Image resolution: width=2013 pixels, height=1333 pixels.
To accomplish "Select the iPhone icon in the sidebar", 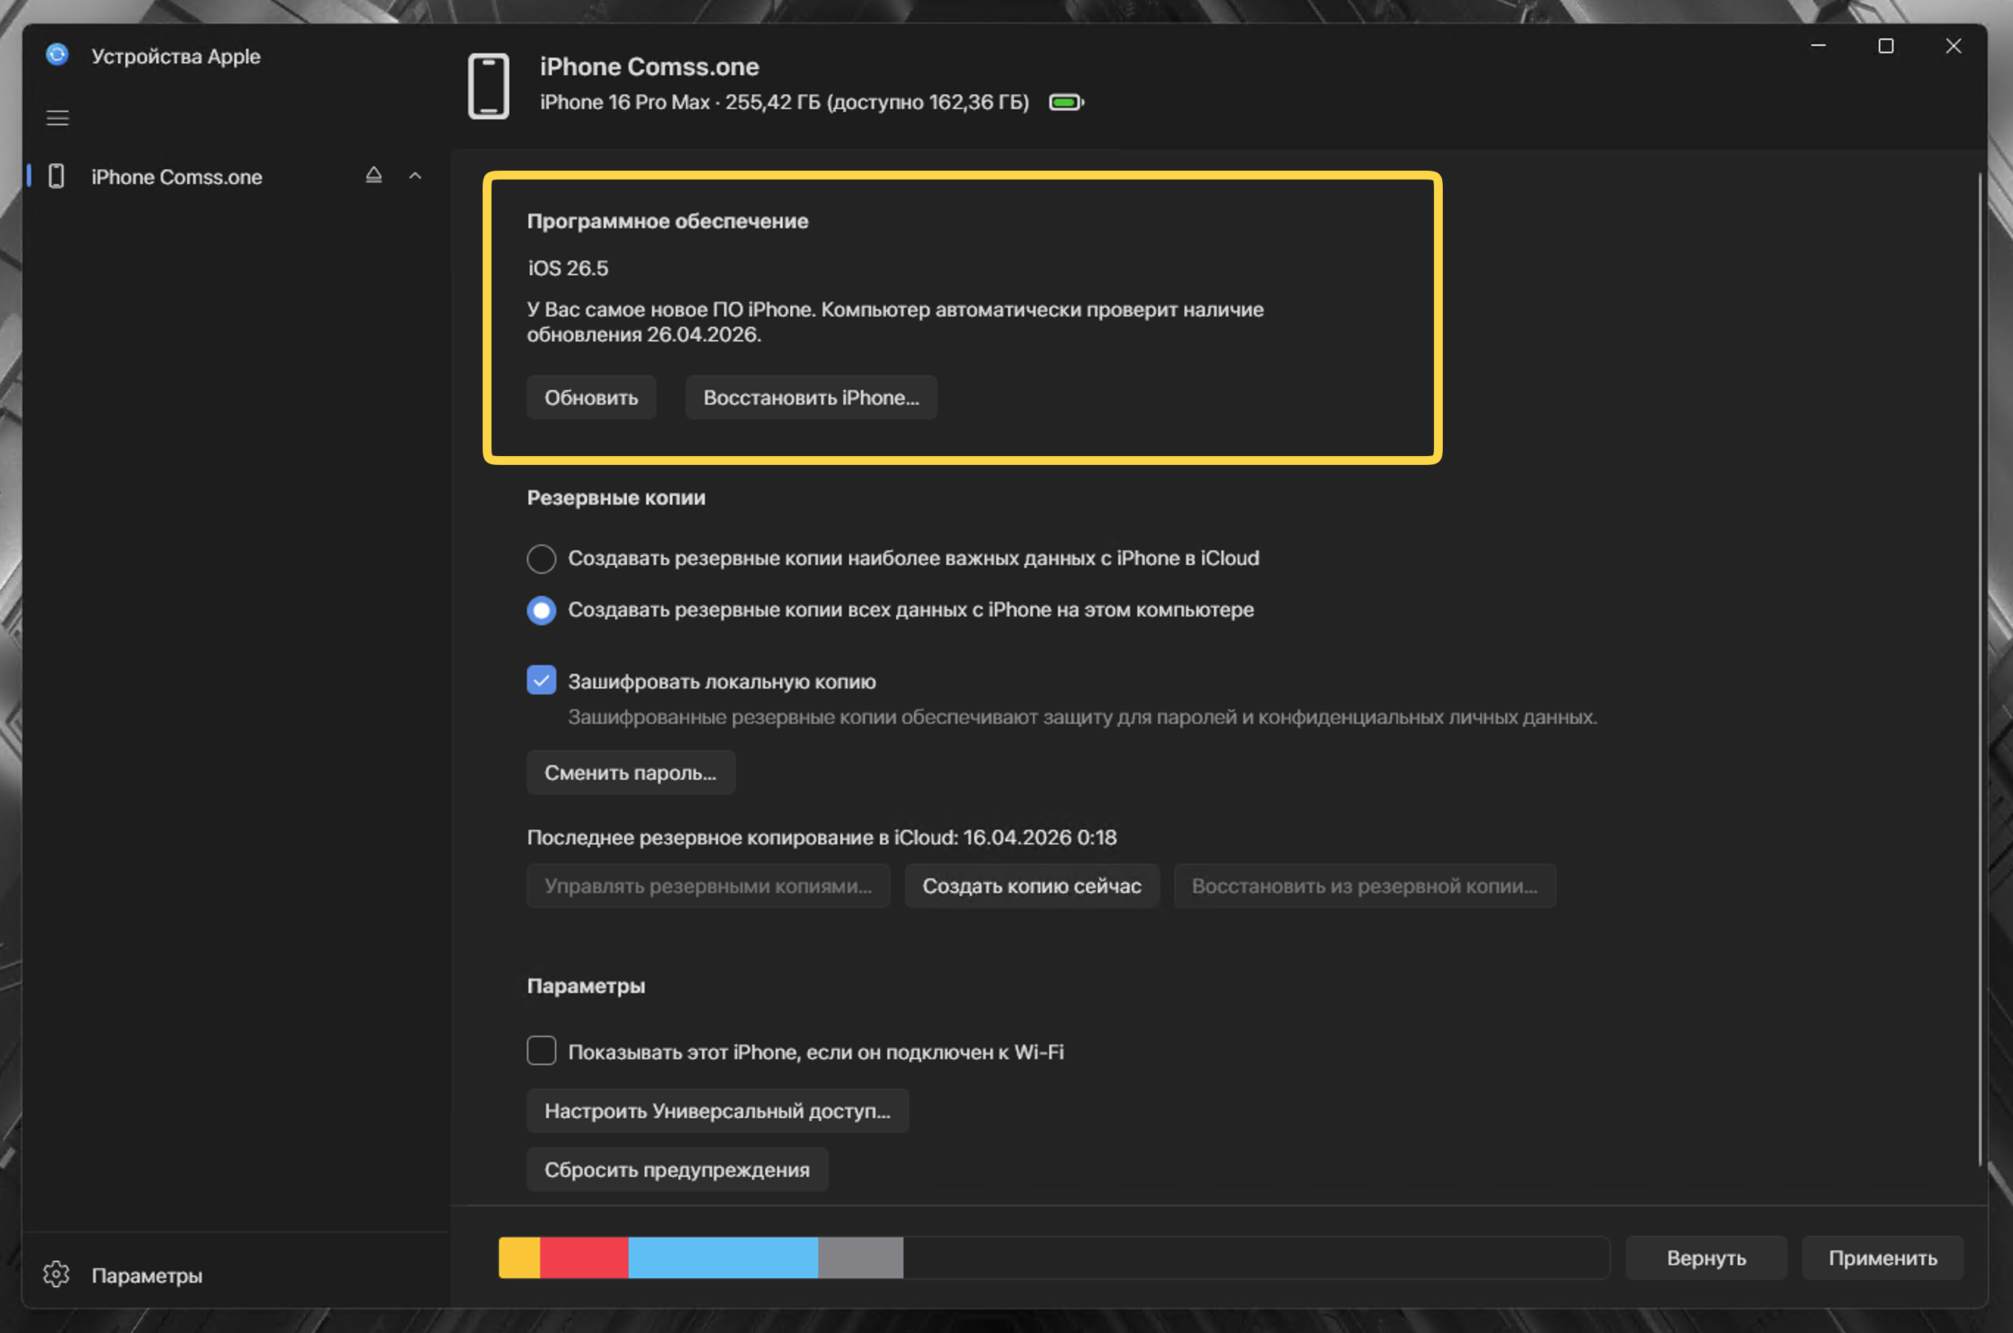I will (x=56, y=177).
